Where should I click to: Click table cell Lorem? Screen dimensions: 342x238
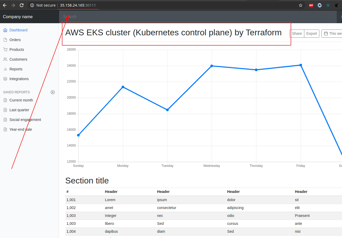click(110, 200)
